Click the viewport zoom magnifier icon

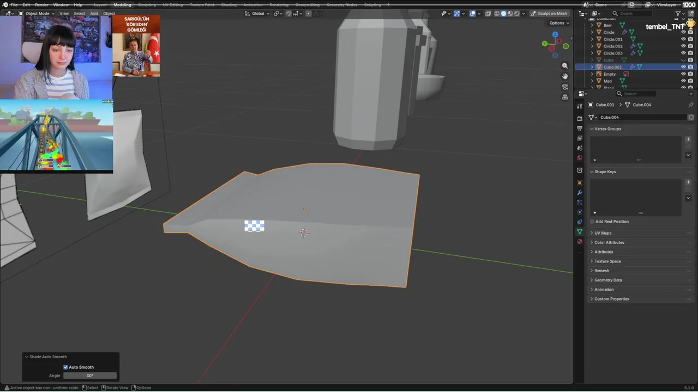[x=565, y=66]
